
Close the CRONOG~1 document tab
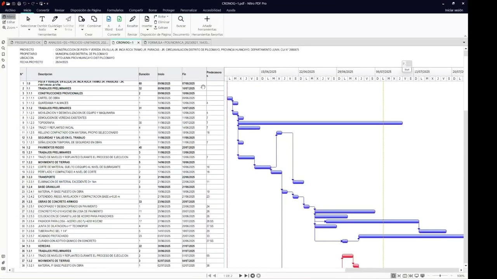[x=137, y=43]
